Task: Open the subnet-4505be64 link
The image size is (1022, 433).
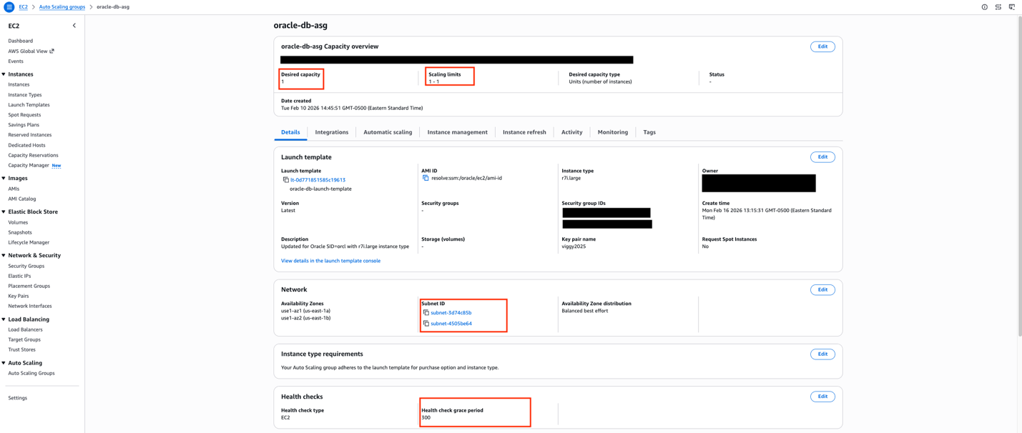Action: coord(451,324)
